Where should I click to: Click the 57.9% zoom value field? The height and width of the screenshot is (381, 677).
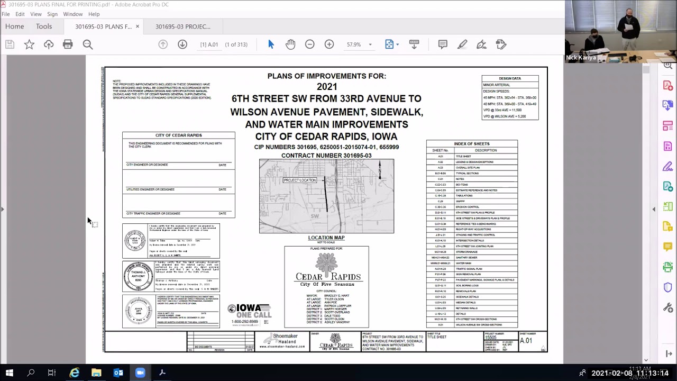tap(354, 44)
